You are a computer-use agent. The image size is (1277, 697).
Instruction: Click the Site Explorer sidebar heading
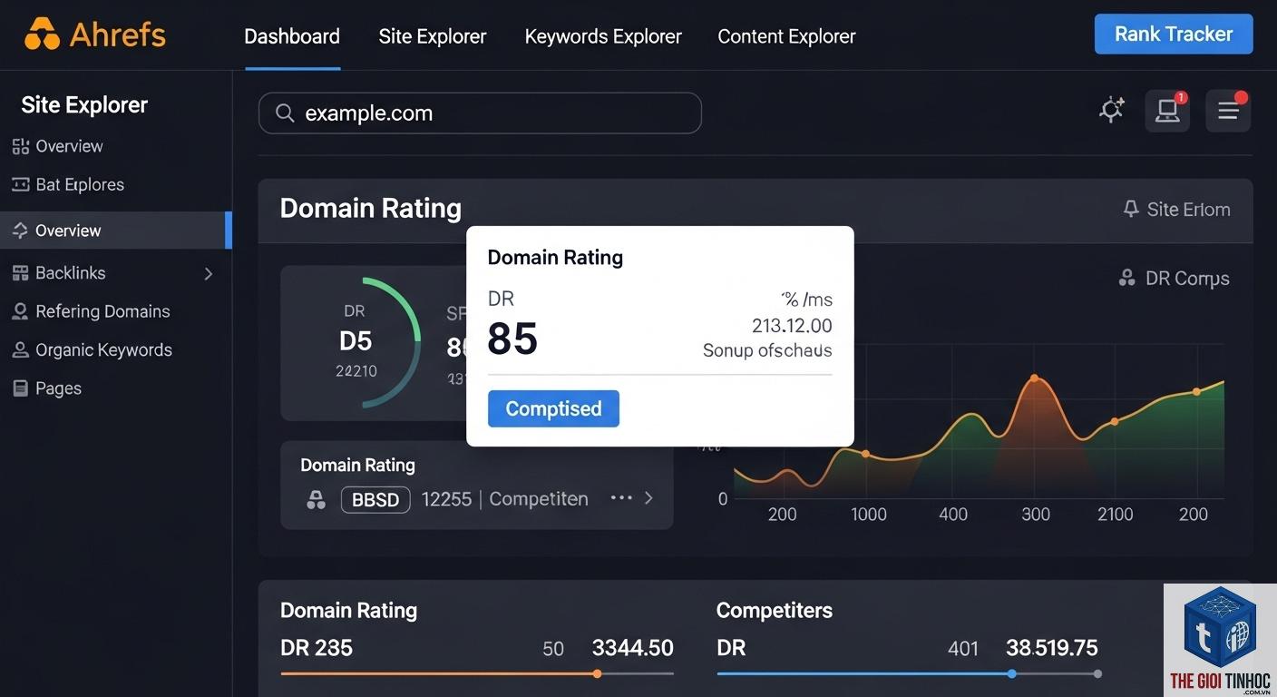tap(84, 105)
